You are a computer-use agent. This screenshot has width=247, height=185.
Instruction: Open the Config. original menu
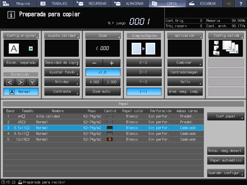21,36
